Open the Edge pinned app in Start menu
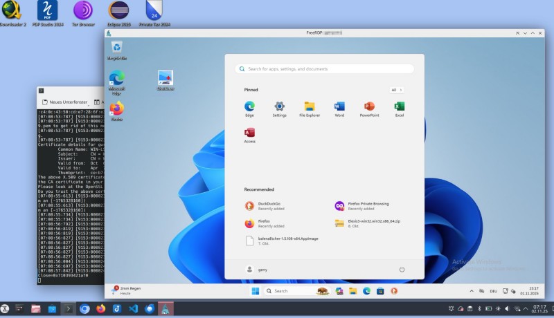 [x=249, y=109]
